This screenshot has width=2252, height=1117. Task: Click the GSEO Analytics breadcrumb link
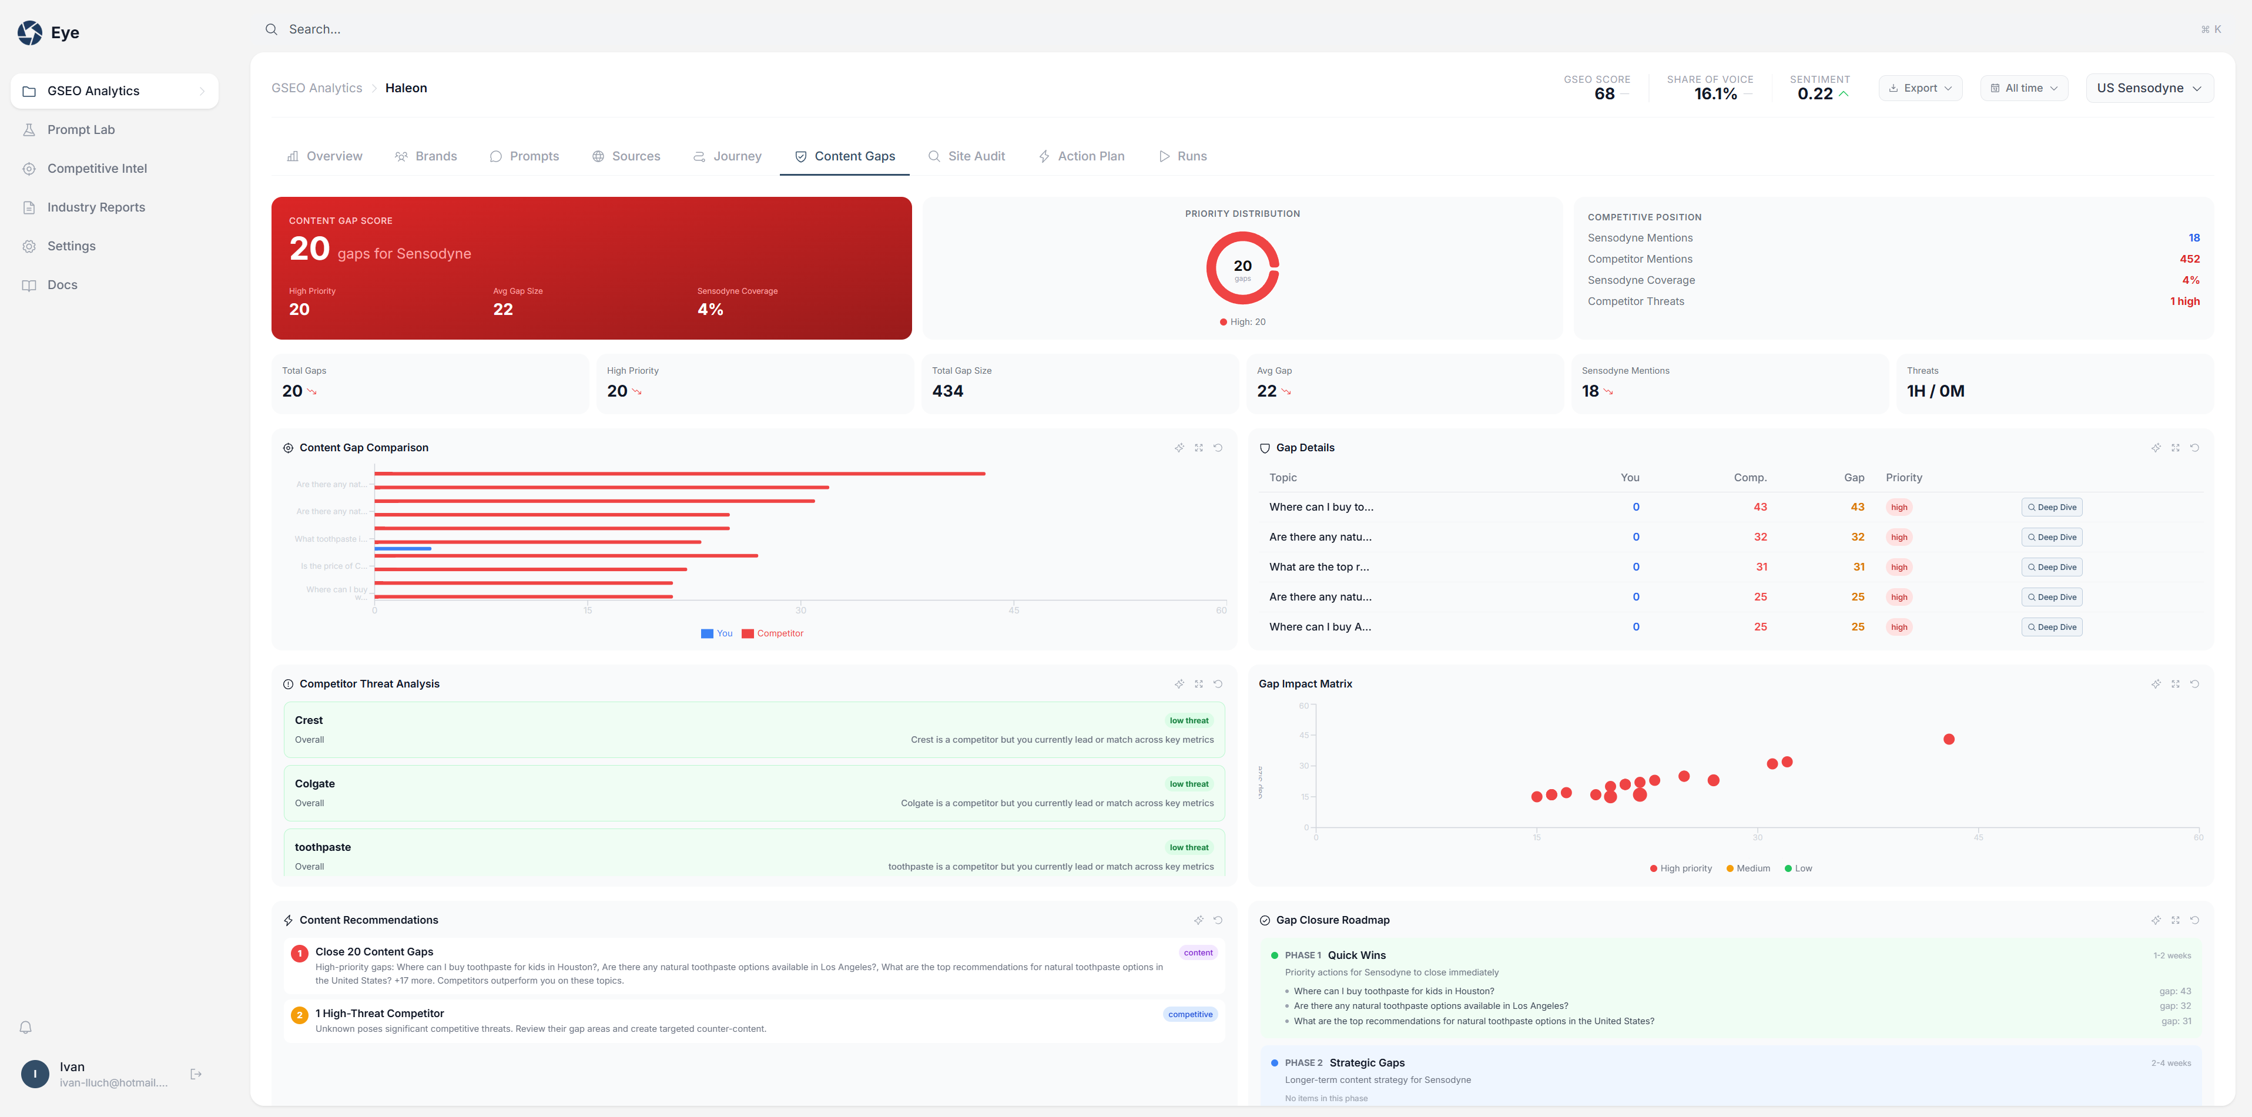tap(317, 88)
